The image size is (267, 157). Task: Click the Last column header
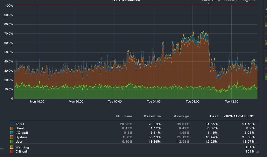point(214,116)
